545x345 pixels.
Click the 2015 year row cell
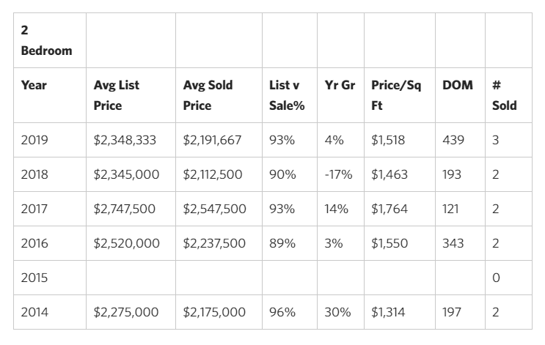(x=34, y=278)
